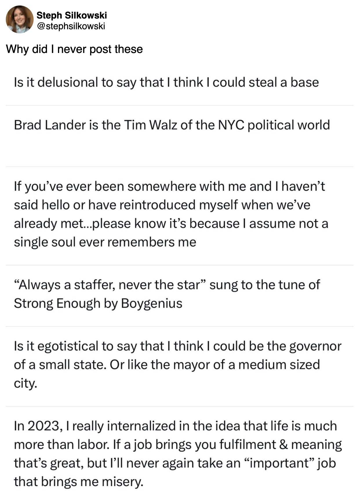The height and width of the screenshot is (502, 357).
Task: Click the word "Boygenius"
Action: [x=152, y=303]
